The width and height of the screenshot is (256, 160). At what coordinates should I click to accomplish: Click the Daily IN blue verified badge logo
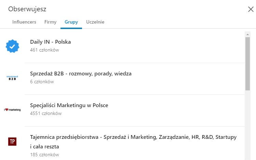[x=12, y=46]
